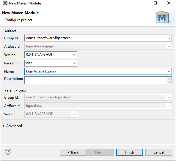Click the Description scroll down arrow
Viewport: 176px width, 161px height.
pyautogui.click(x=169, y=82)
